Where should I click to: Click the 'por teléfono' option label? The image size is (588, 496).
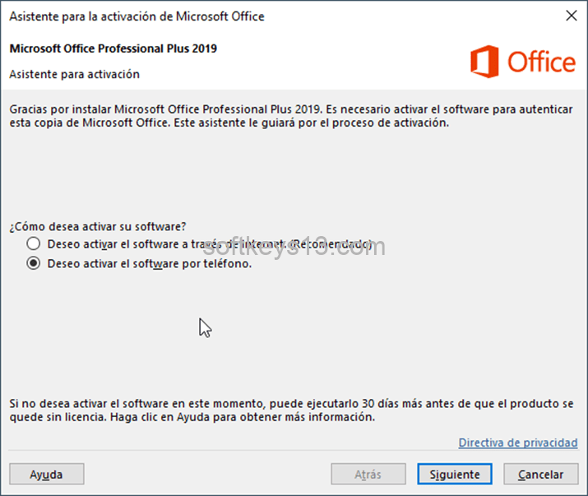pyautogui.click(x=149, y=264)
